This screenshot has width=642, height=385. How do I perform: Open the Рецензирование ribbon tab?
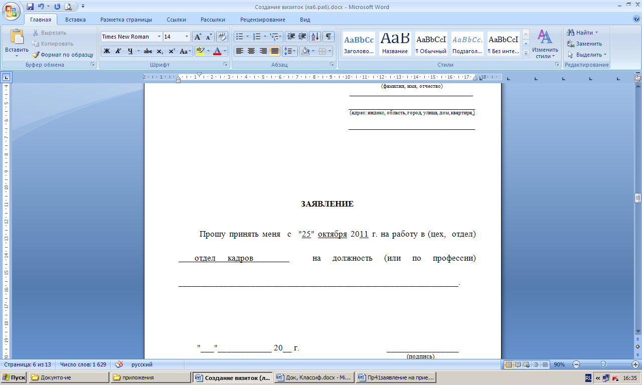262,20
